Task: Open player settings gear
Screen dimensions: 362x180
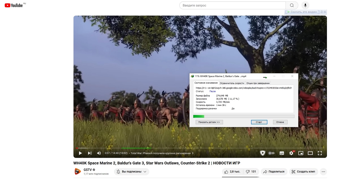Action: [x=291, y=153]
